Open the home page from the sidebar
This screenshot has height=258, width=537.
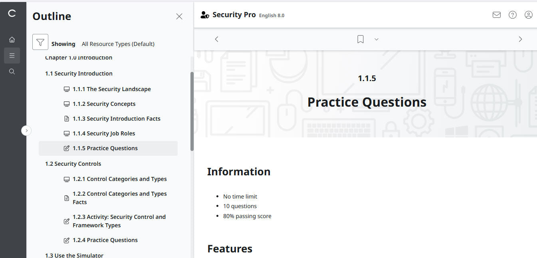coord(12,39)
